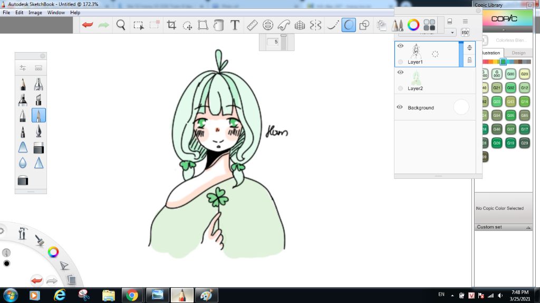Click the lagoon layers pages icon
540x303 pixels.
pos(72,280)
